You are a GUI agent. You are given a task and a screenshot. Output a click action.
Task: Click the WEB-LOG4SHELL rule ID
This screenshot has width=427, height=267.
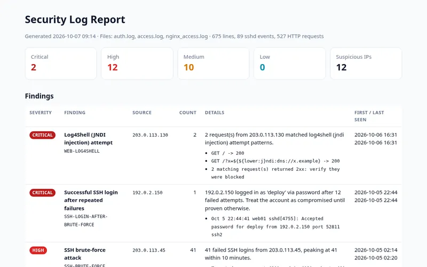click(x=82, y=151)
